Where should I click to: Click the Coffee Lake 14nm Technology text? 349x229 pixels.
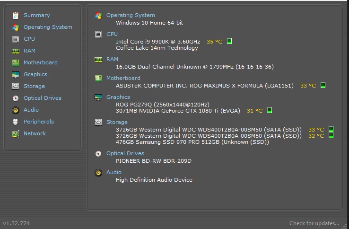[157, 48]
